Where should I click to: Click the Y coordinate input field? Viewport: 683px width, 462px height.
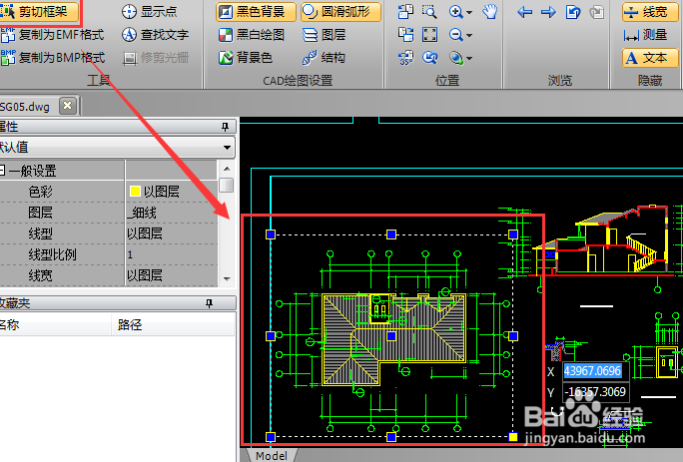point(595,392)
